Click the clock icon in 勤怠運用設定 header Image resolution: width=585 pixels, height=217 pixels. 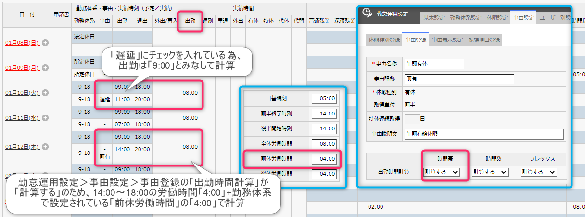367,13
